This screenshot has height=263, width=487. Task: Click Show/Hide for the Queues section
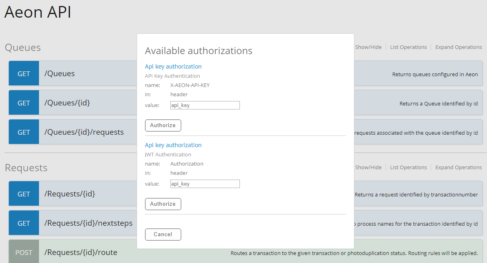click(x=368, y=47)
